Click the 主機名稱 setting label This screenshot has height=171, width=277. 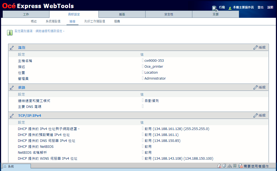point(25,61)
